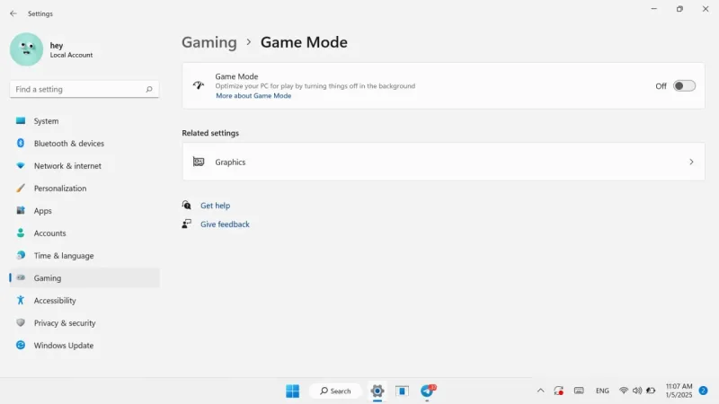Click the System monitor icon
Viewport: 719px width, 404px height.
(21, 120)
